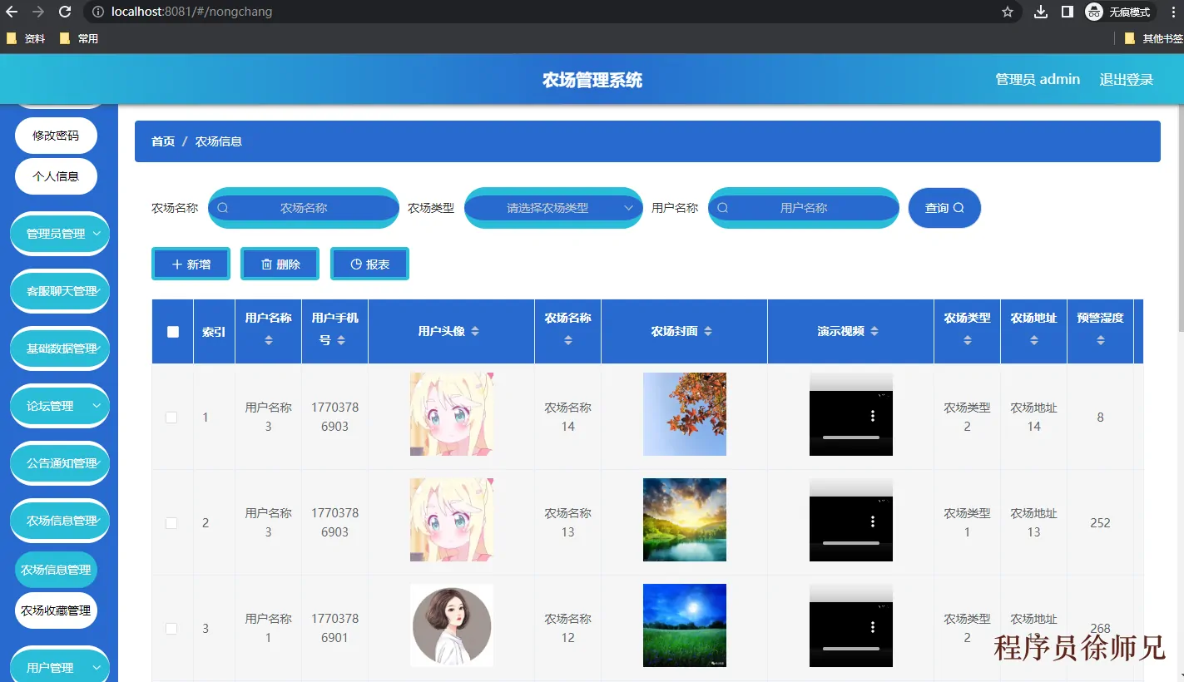The height and width of the screenshot is (682, 1184).
Task: Click the 农场封面 column sort arrows
Action: [708, 331]
